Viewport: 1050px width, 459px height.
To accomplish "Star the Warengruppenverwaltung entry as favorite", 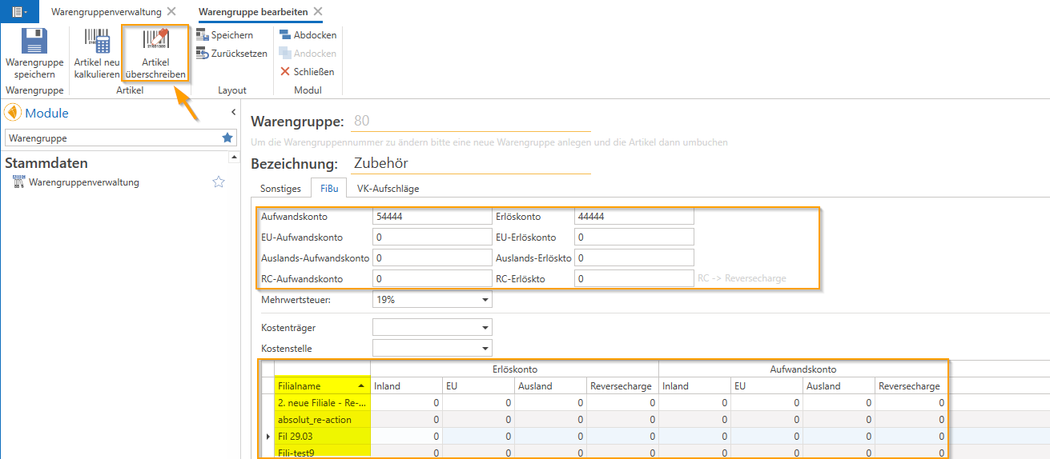I will (x=219, y=182).
